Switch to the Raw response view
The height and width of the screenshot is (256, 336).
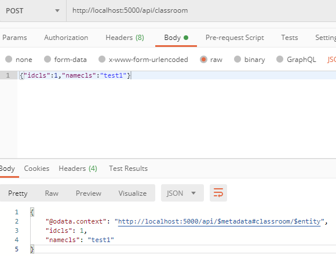52,193
